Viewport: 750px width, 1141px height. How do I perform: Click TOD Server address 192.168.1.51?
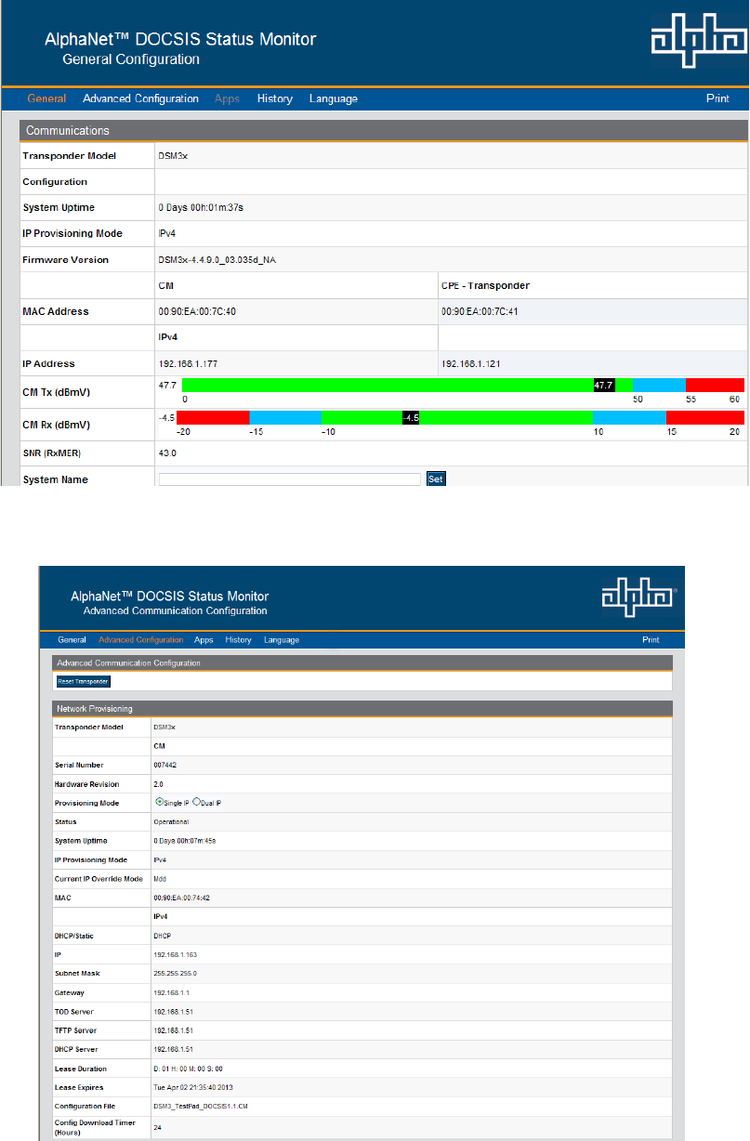(173, 1012)
